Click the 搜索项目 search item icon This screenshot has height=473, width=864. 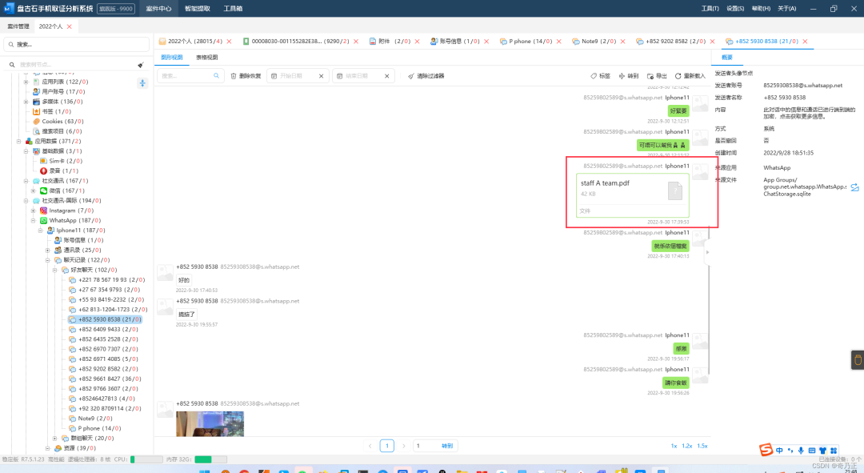pos(36,131)
